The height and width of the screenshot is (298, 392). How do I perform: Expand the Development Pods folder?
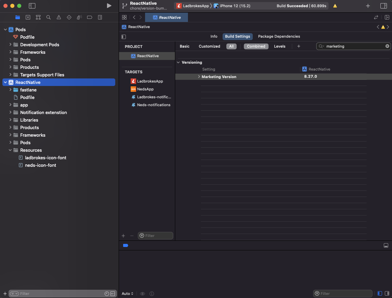[10, 45]
